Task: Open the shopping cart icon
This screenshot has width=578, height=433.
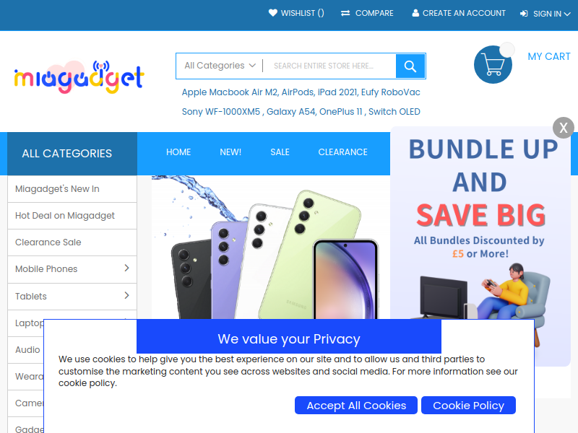Action: [x=493, y=64]
